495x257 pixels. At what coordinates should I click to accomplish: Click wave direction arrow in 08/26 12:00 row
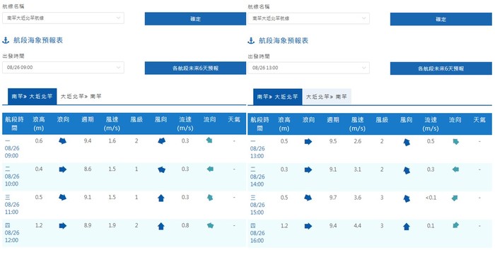coord(62,225)
